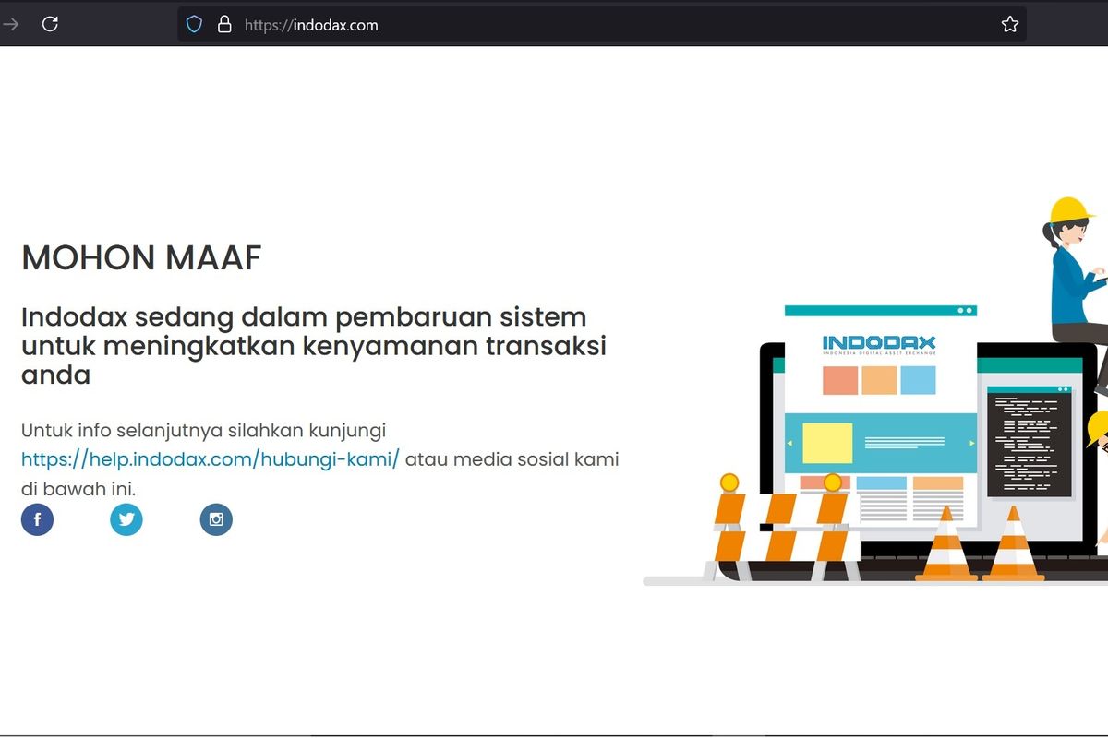
Task: Click the INDODAX logo in the illustration
Action: 879,346
